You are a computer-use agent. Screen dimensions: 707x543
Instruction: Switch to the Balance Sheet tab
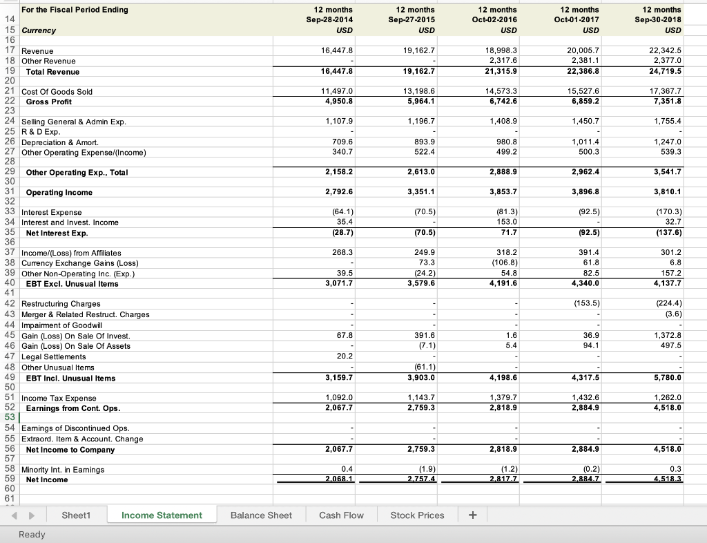click(x=261, y=515)
